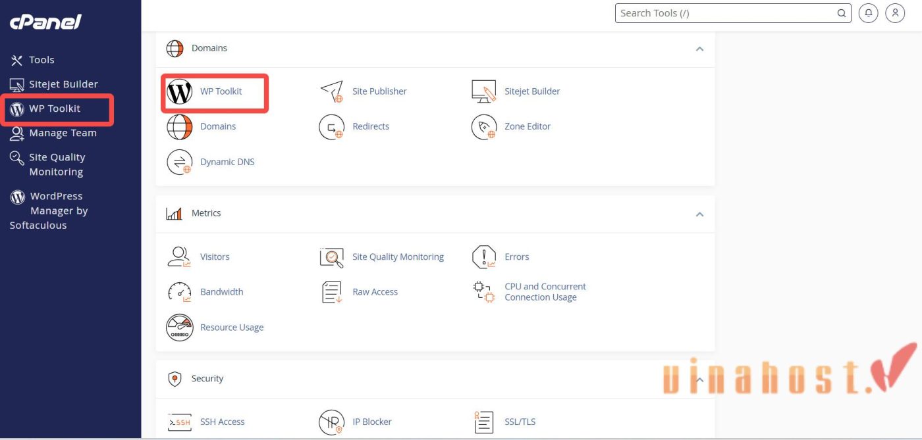Open Manage Team in sidebar menu
The height and width of the screenshot is (440, 922).
[x=63, y=133]
